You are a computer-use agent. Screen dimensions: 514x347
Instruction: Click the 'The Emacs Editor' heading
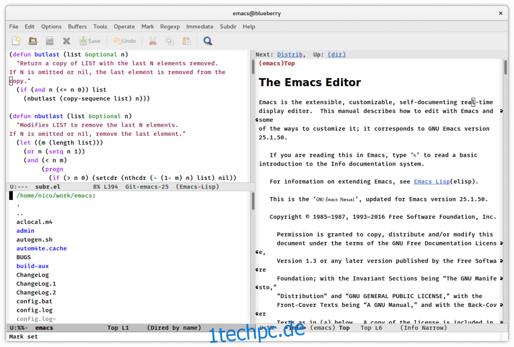(310, 82)
